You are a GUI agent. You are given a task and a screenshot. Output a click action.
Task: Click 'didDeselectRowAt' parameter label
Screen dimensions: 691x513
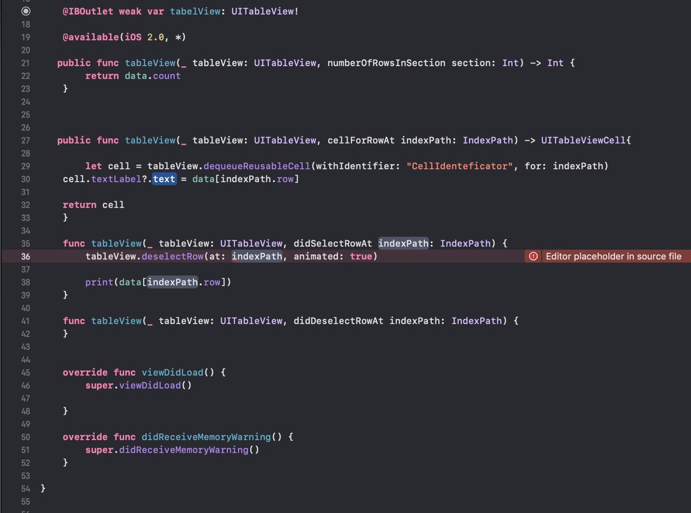(x=338, y=321)
